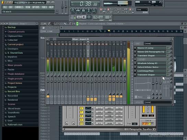Click the Oxford Inflator mix knob

tap(171, 67)
